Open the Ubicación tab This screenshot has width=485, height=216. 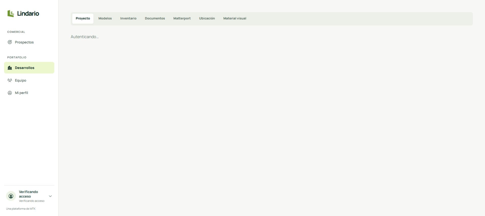(207, 19)
